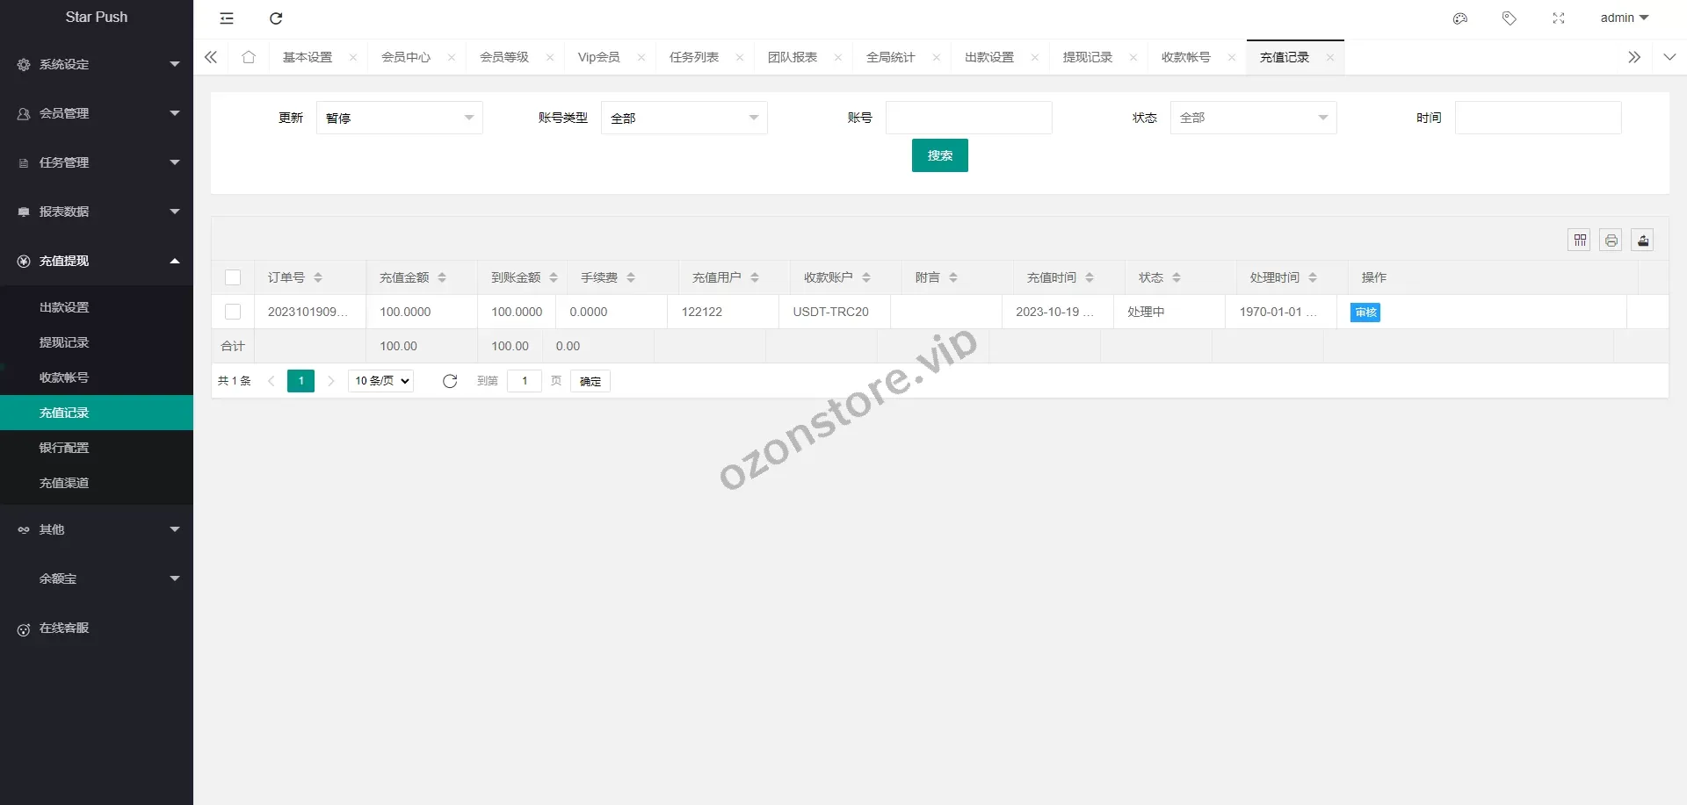1687x805 pixels.
Task: Click the 账号 account input field
Action: click(x=968, y=117)
